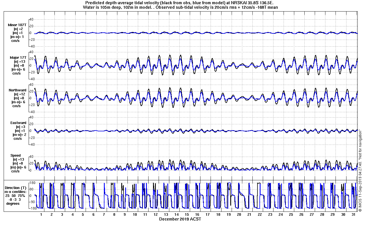The image size is (365, 225).
Task: Click the "Speed" panel label
Action: (15, 156)
